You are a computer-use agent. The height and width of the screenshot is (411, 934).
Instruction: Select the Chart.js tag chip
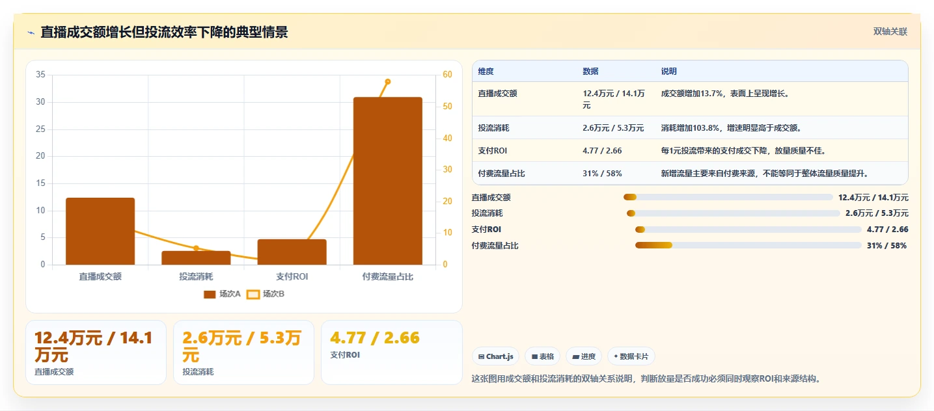[496, 356]
